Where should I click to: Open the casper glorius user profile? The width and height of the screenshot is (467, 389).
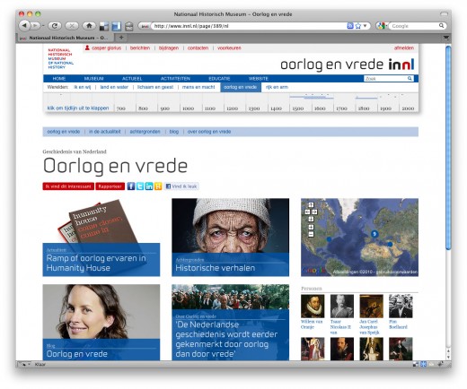point(103,48)
